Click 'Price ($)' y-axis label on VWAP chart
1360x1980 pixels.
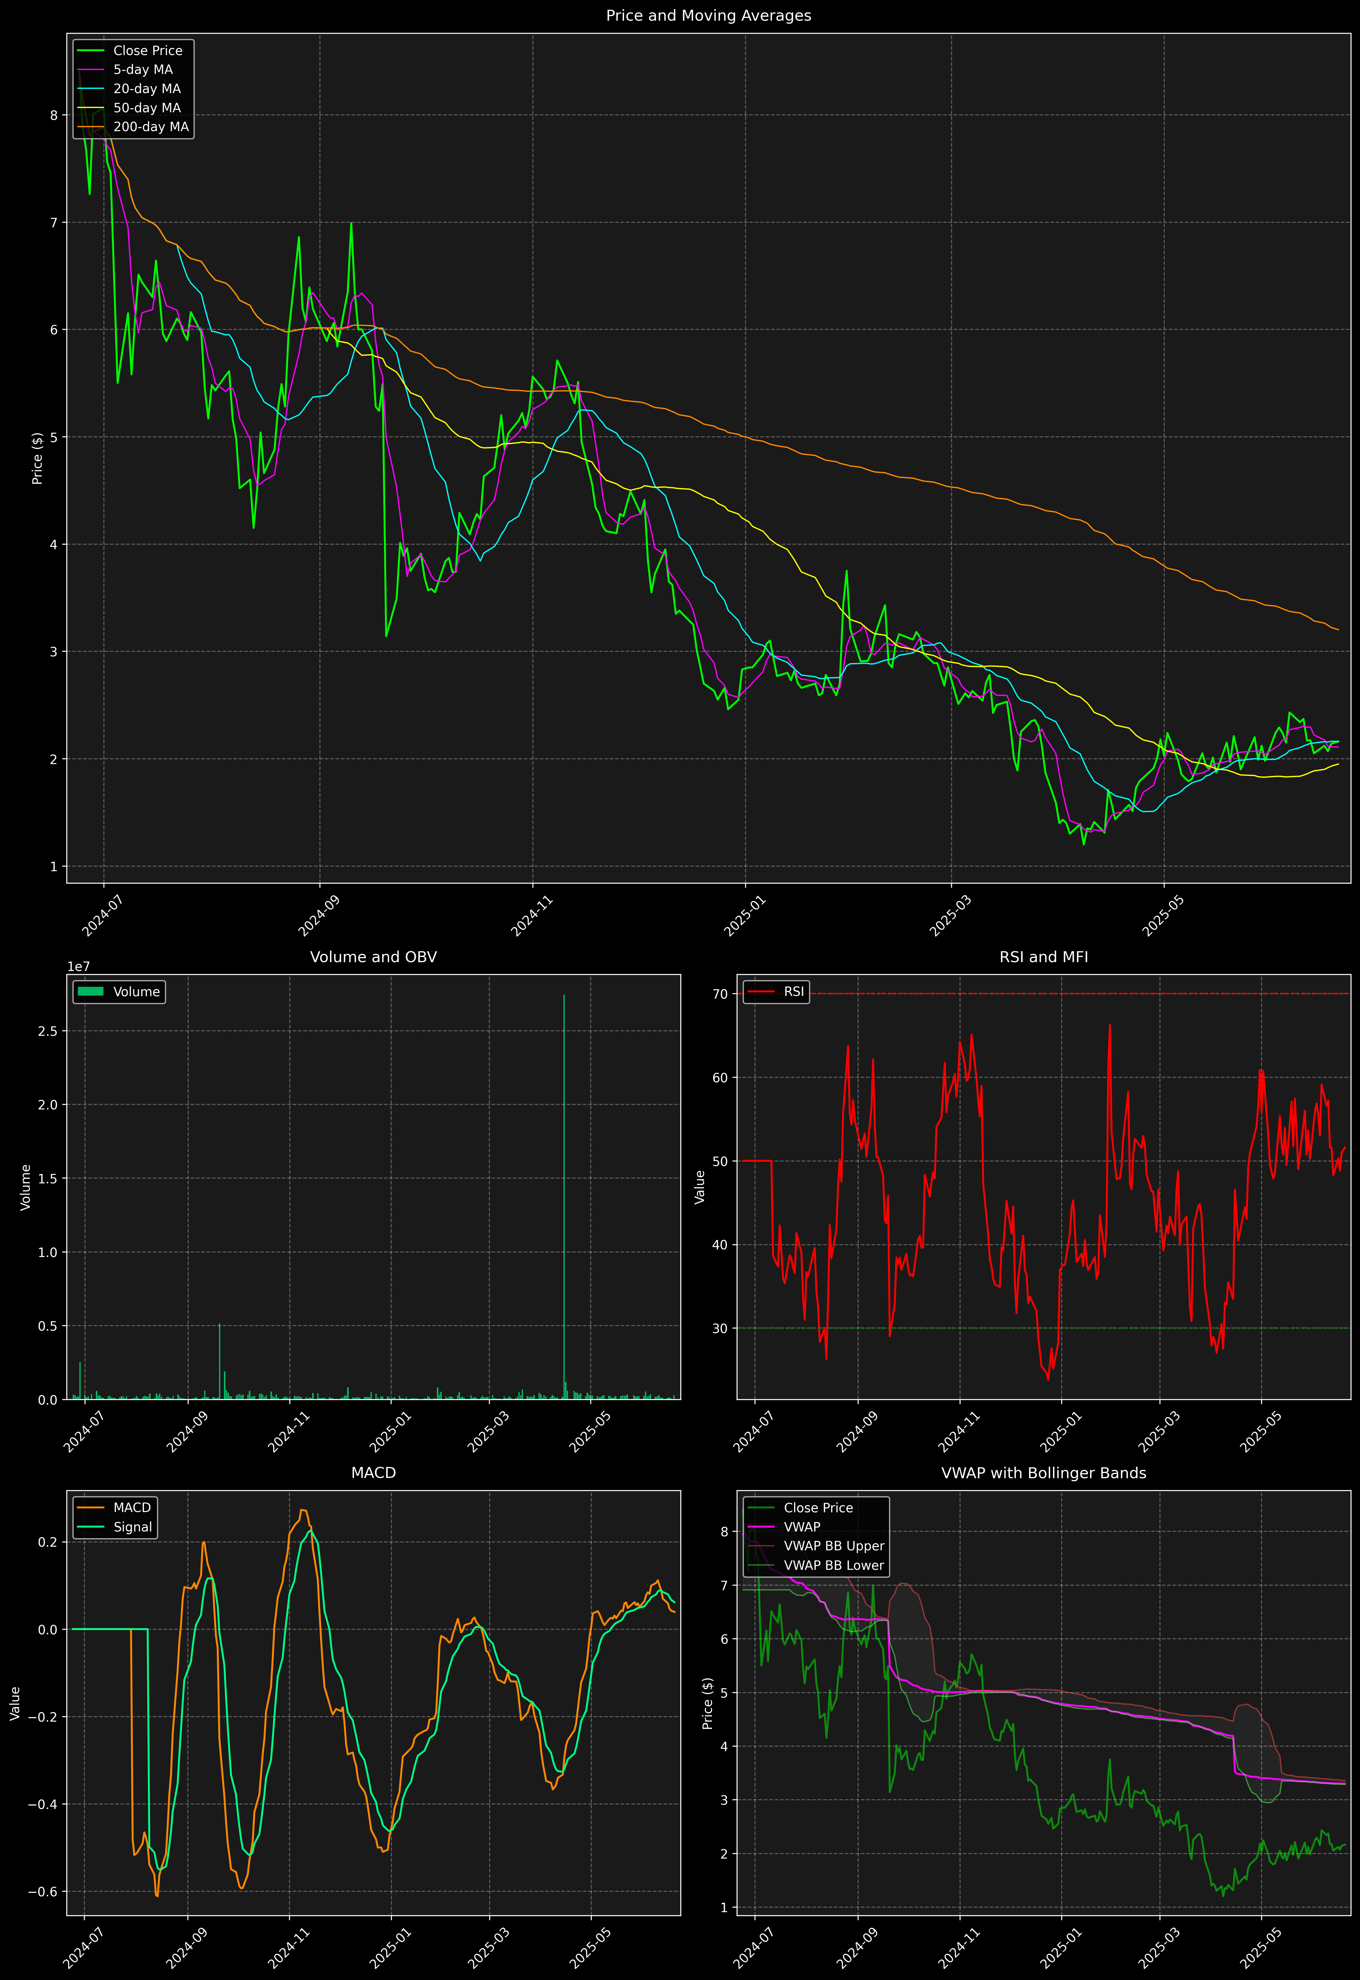click(707, 1703)
